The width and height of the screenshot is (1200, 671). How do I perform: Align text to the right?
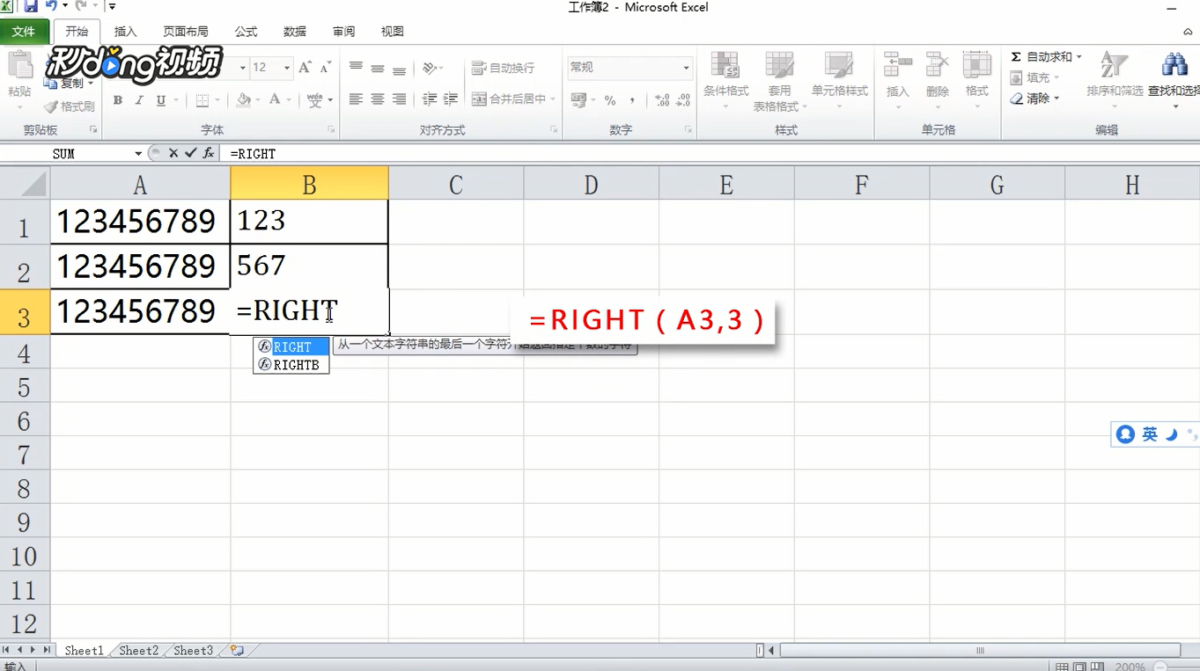click(399, 99)
